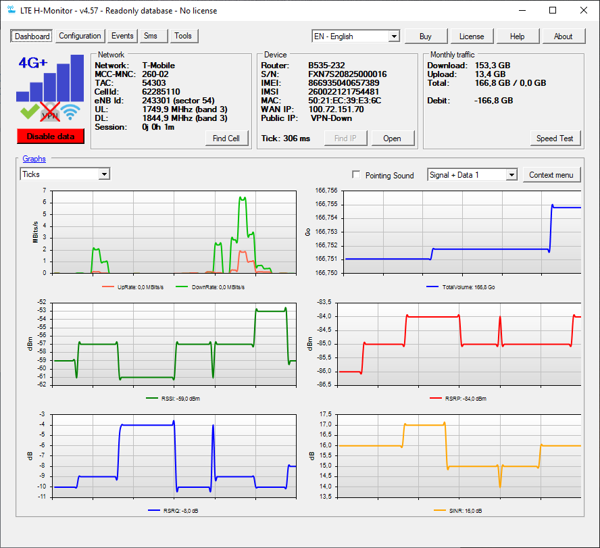Viewport: 600px width, 548px height.
Task: Click the Debit value -166,8 GB
Action: click(x=494, y=101)
